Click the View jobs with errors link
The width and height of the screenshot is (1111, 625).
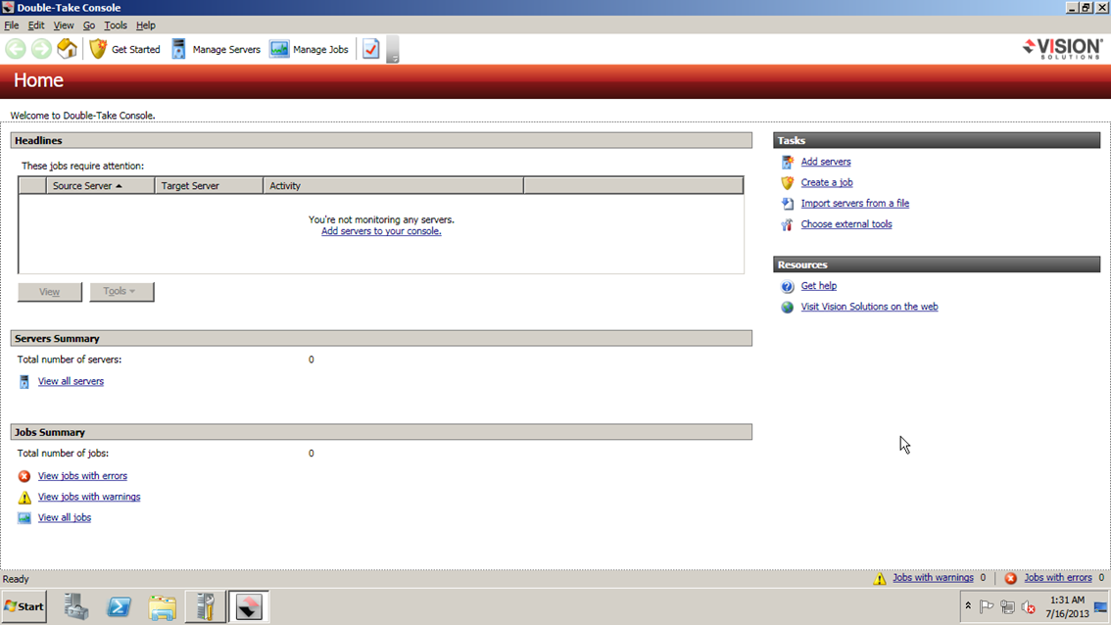[82, 476]
